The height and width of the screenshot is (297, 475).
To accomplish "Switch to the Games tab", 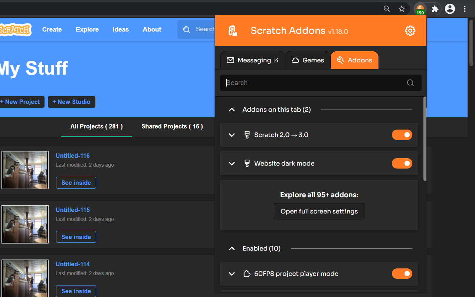I will tap(307, 60).
